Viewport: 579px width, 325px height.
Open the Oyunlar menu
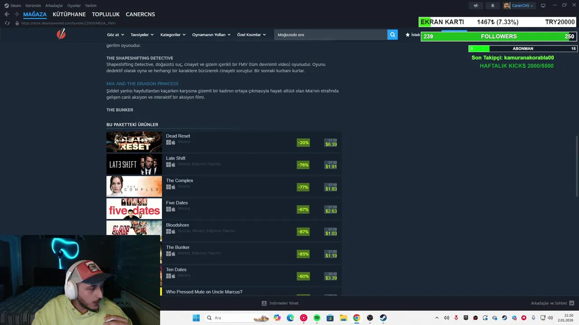[74, 5]
